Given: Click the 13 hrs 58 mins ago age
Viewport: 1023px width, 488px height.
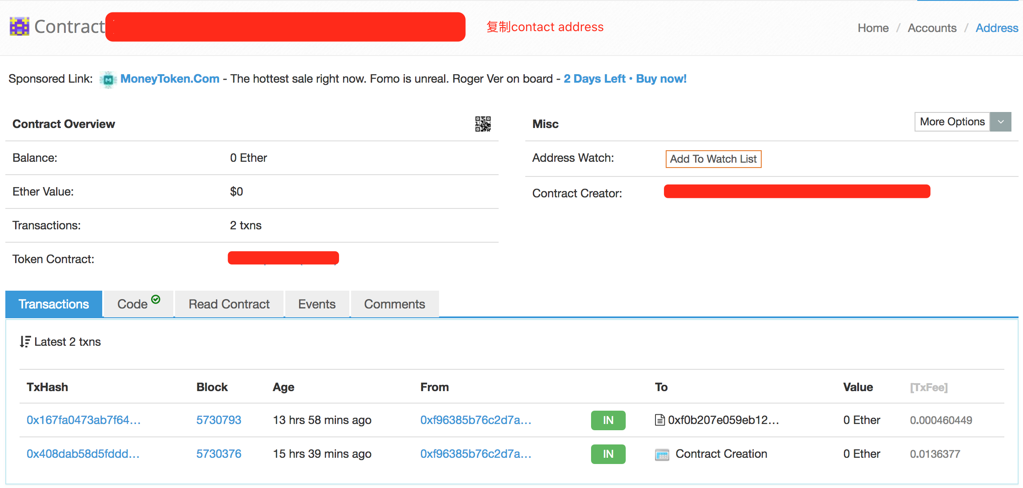Looking at the screenshot, I should pyautogui.click(x=322, y=420).
